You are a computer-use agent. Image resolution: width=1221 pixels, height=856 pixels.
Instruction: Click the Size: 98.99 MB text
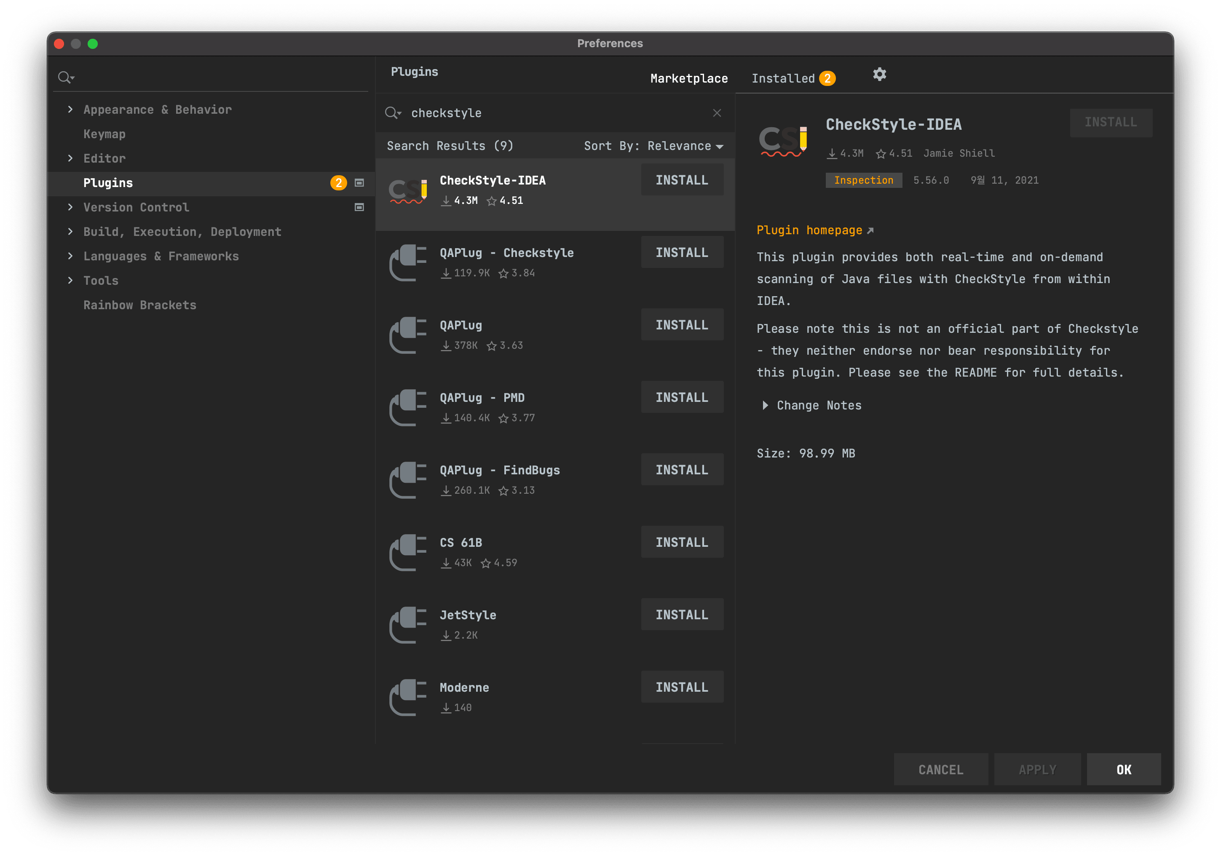pyautogui.click(x=806, y=453)
